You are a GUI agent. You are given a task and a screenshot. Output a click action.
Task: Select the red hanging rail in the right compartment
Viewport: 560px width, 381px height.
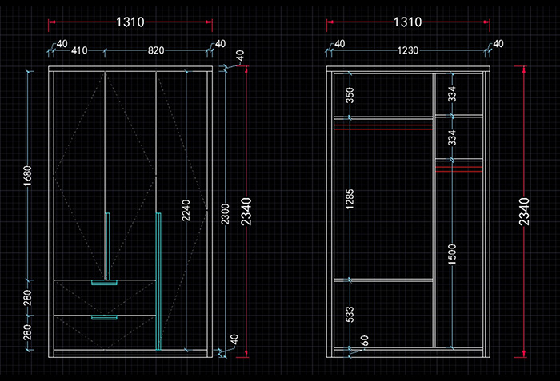coord(459,169)
